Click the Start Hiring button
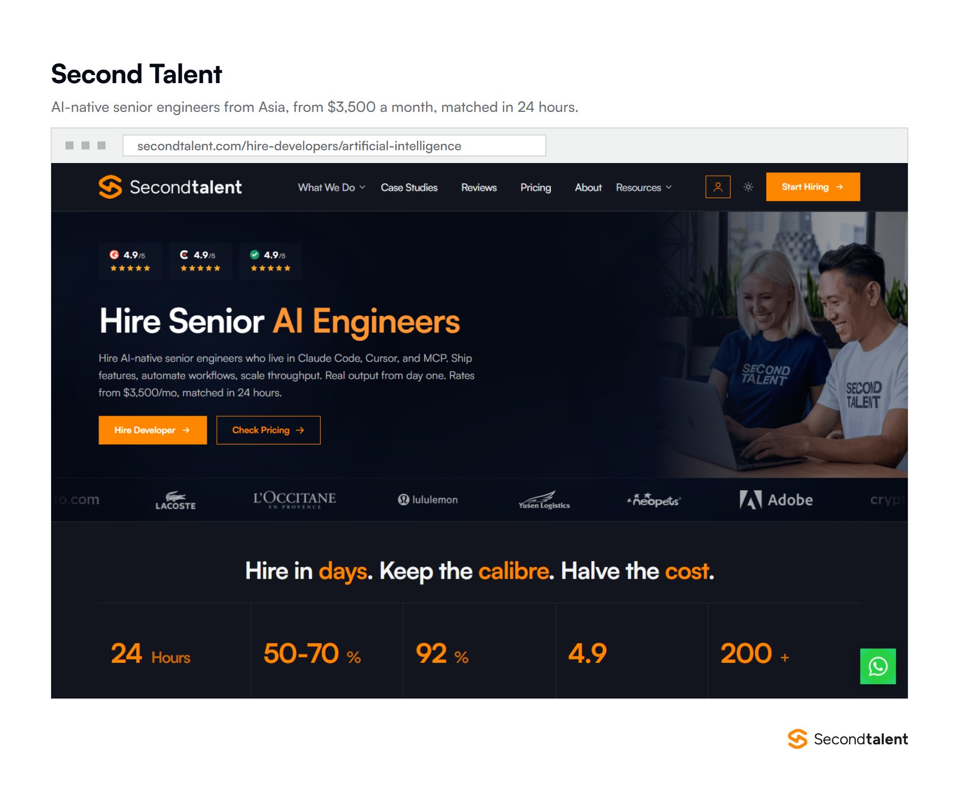This screenshot has height=796, width=959. pyautogui.click(x=813, y=187)
